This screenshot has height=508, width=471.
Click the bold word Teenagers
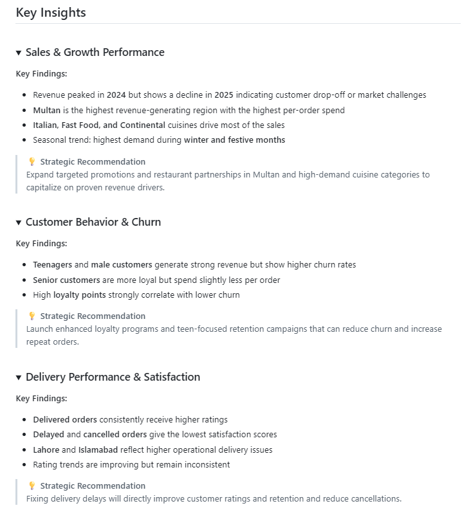pyautogui.click(x=53, y=265)
